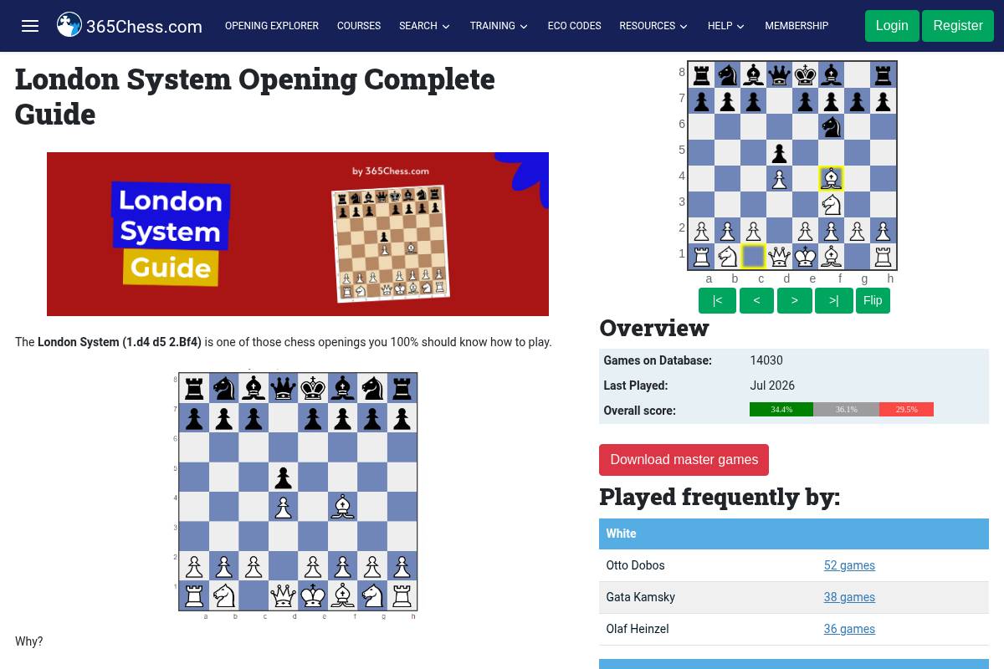Viewport: 1004px width, 669px height.
Task: Open Gata Kamsky's 38 games
Action: (849, 597)
